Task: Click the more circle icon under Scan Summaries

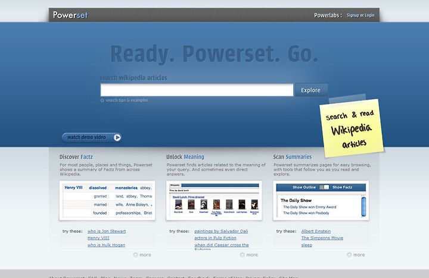Action: pos(349,255)
